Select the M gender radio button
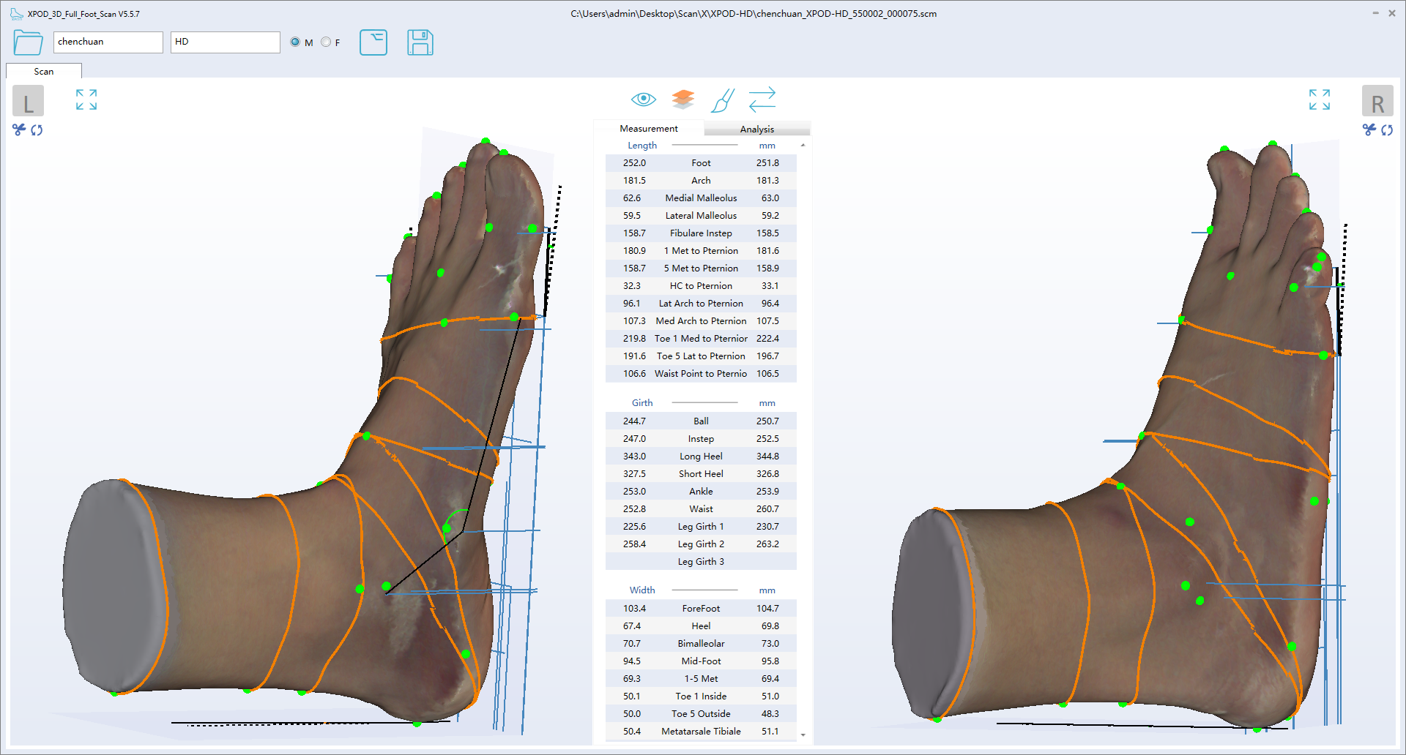This screenshot has width=1406, height=755. (295, 42)
